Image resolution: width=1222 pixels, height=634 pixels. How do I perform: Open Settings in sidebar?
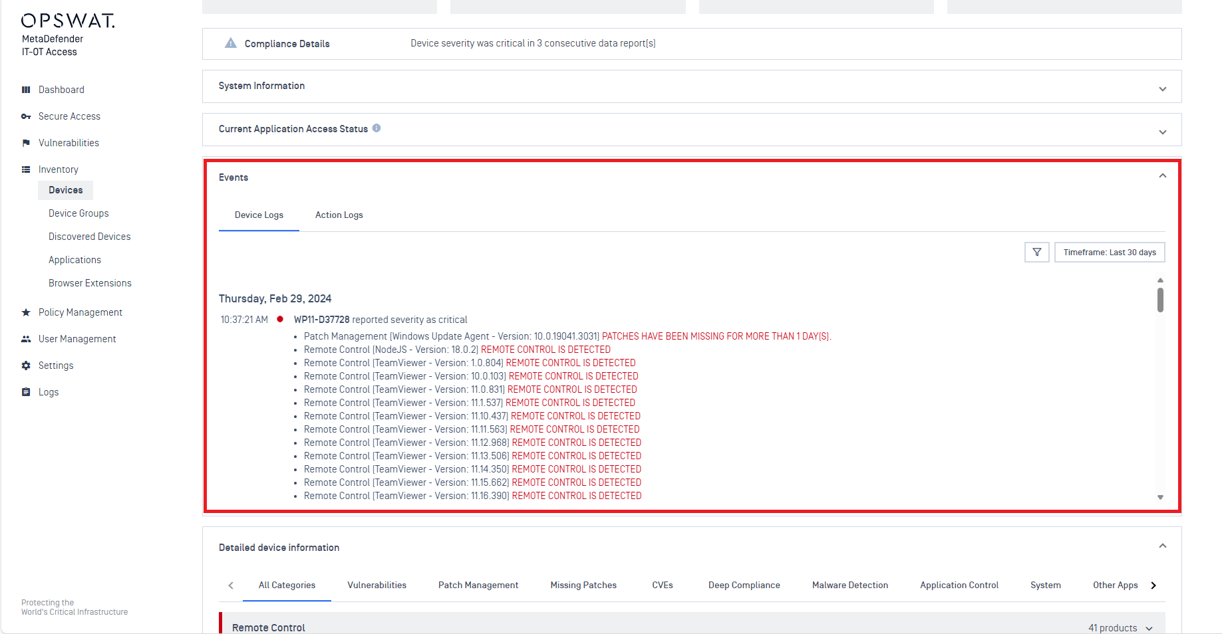[56, 366]
